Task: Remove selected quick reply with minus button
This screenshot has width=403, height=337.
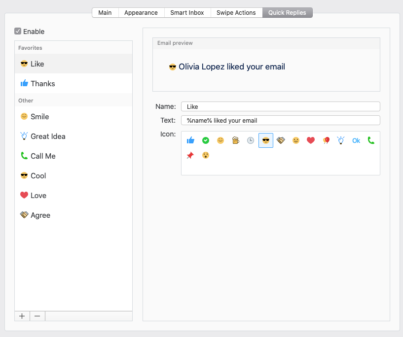Action: click(x=37, y=316)
